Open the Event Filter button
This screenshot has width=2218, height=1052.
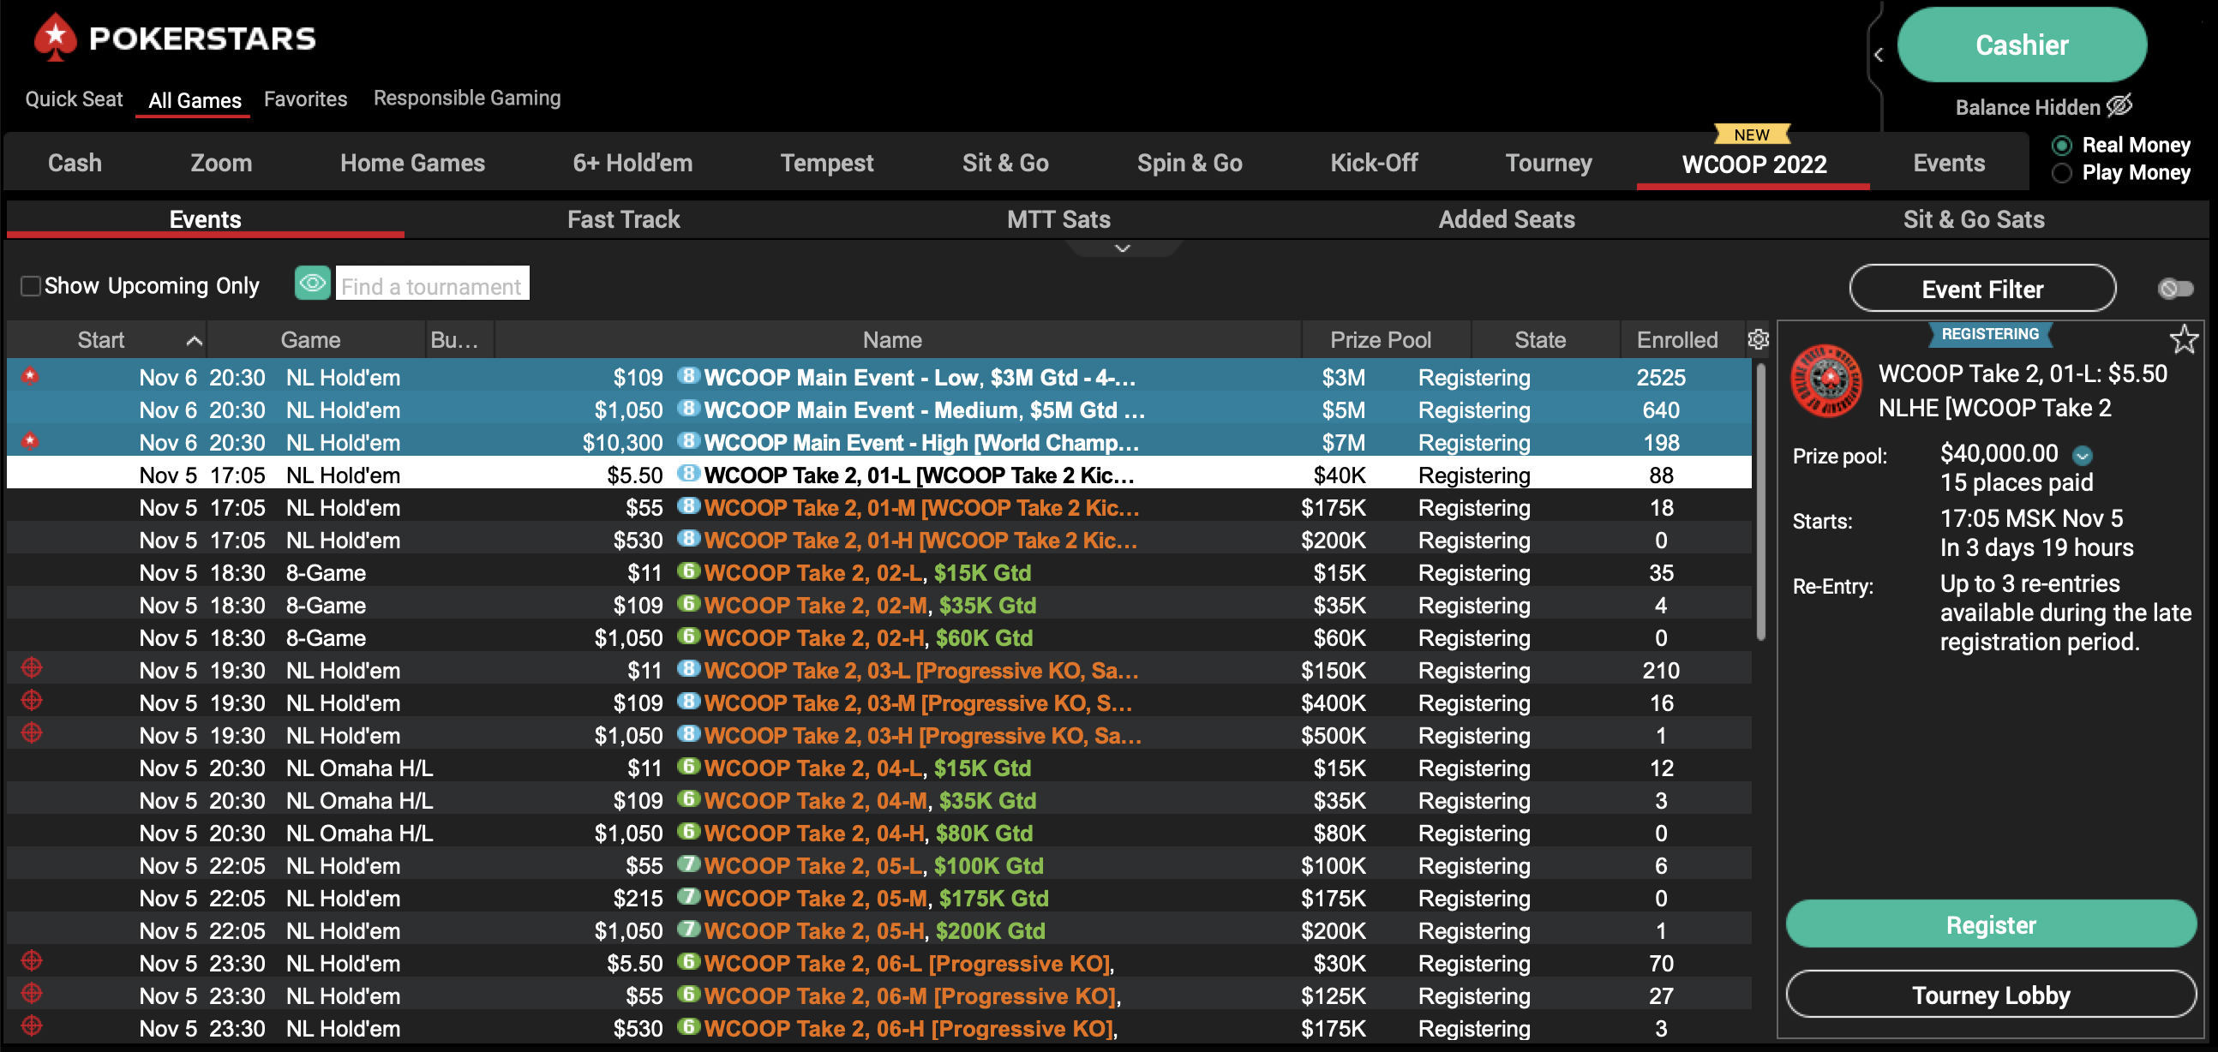(x=1982, y=289)
